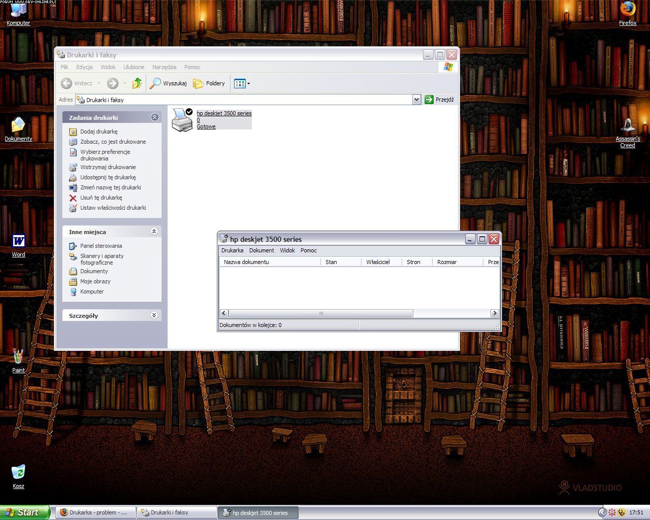Collapse the Zadania drukarki panel

(x=154, y=117)
